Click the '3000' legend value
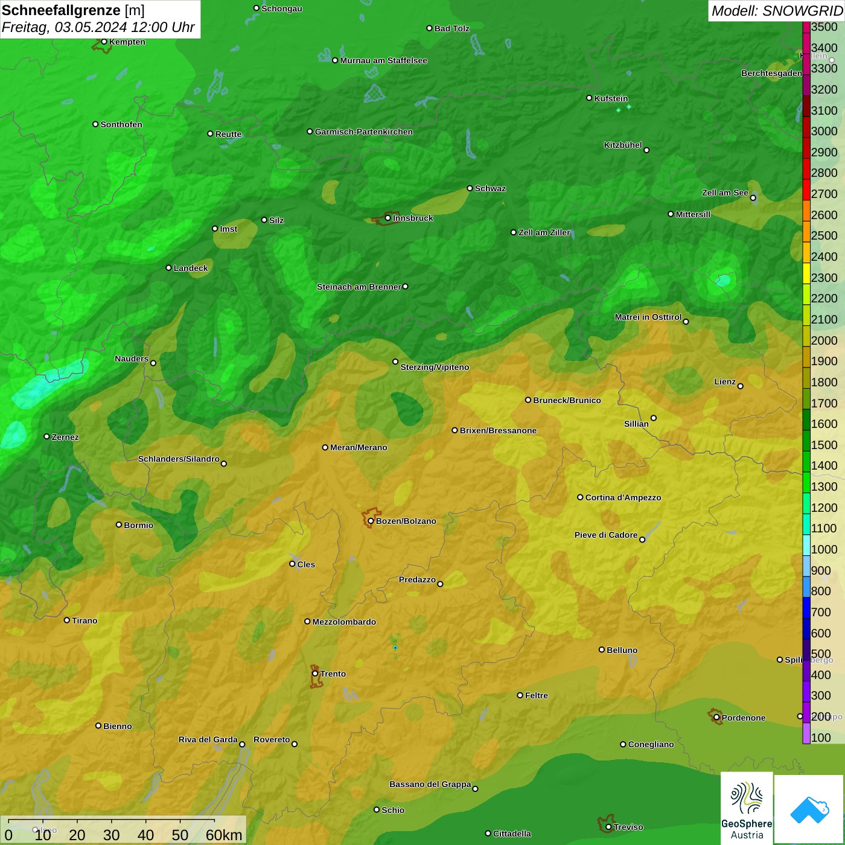The width and height of the screenshot is (845, 845). (824, 131)
